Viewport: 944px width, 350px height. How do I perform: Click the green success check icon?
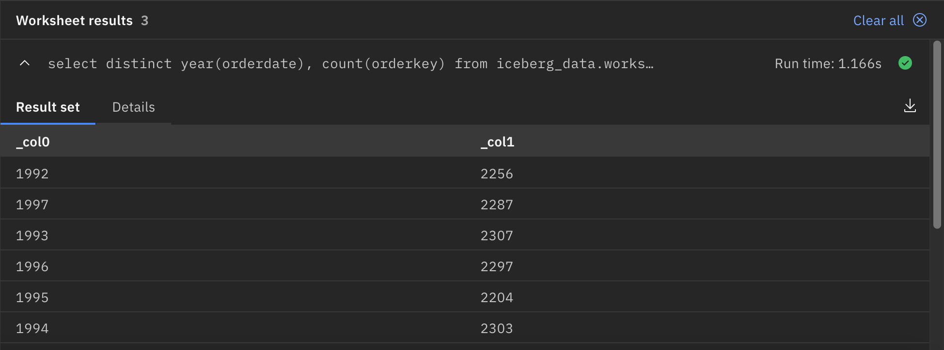pos(905,63)
